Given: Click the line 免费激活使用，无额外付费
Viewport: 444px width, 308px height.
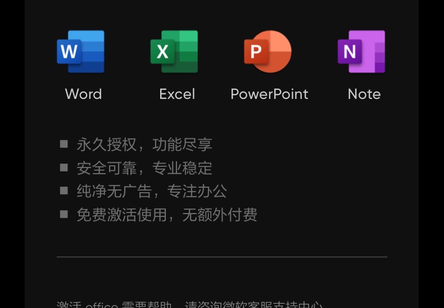Looking at the screenshot, I should click(x=167, y=215).
